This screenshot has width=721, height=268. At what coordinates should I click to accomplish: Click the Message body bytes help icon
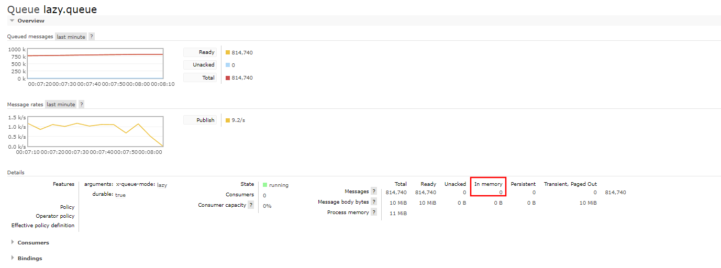click(x=374, y=202)
